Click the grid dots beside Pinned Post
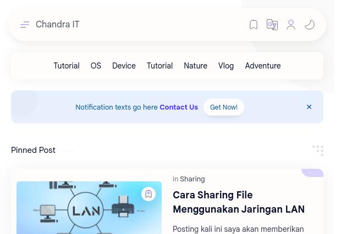 (318, 150)
